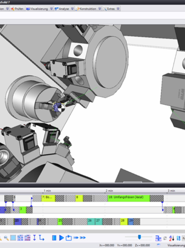Image resolution: width=185 pixels, height=248 pixels.
Task: Adjust the simulation speed slider handle
Action: 139,237
